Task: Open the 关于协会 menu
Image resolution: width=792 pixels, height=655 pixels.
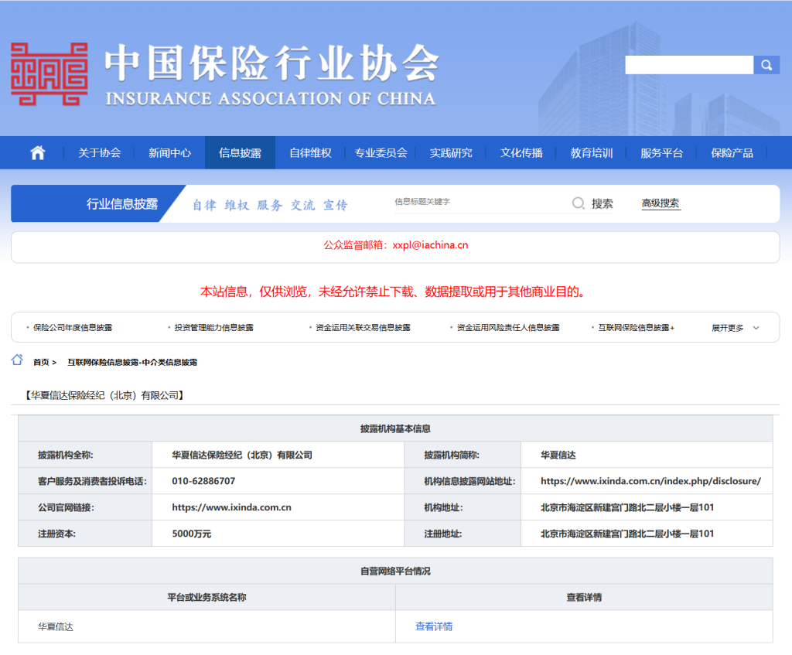Action: coord(100,152)
